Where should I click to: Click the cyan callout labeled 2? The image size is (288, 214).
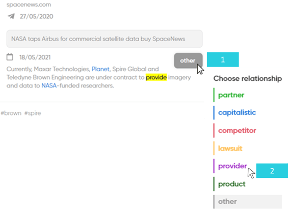tap(272, 171)
